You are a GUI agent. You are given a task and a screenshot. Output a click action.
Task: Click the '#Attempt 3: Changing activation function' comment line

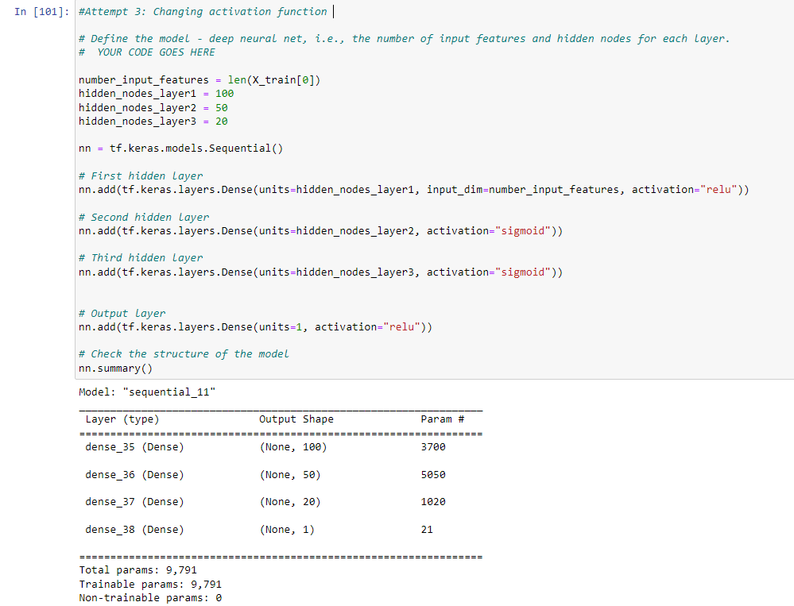[x=203, y=12]
